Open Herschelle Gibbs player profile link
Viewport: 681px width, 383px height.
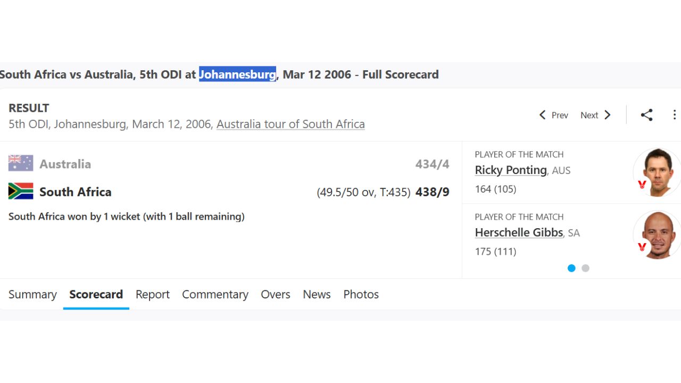519,232
